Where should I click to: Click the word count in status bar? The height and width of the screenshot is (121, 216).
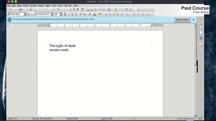point(42,119)
